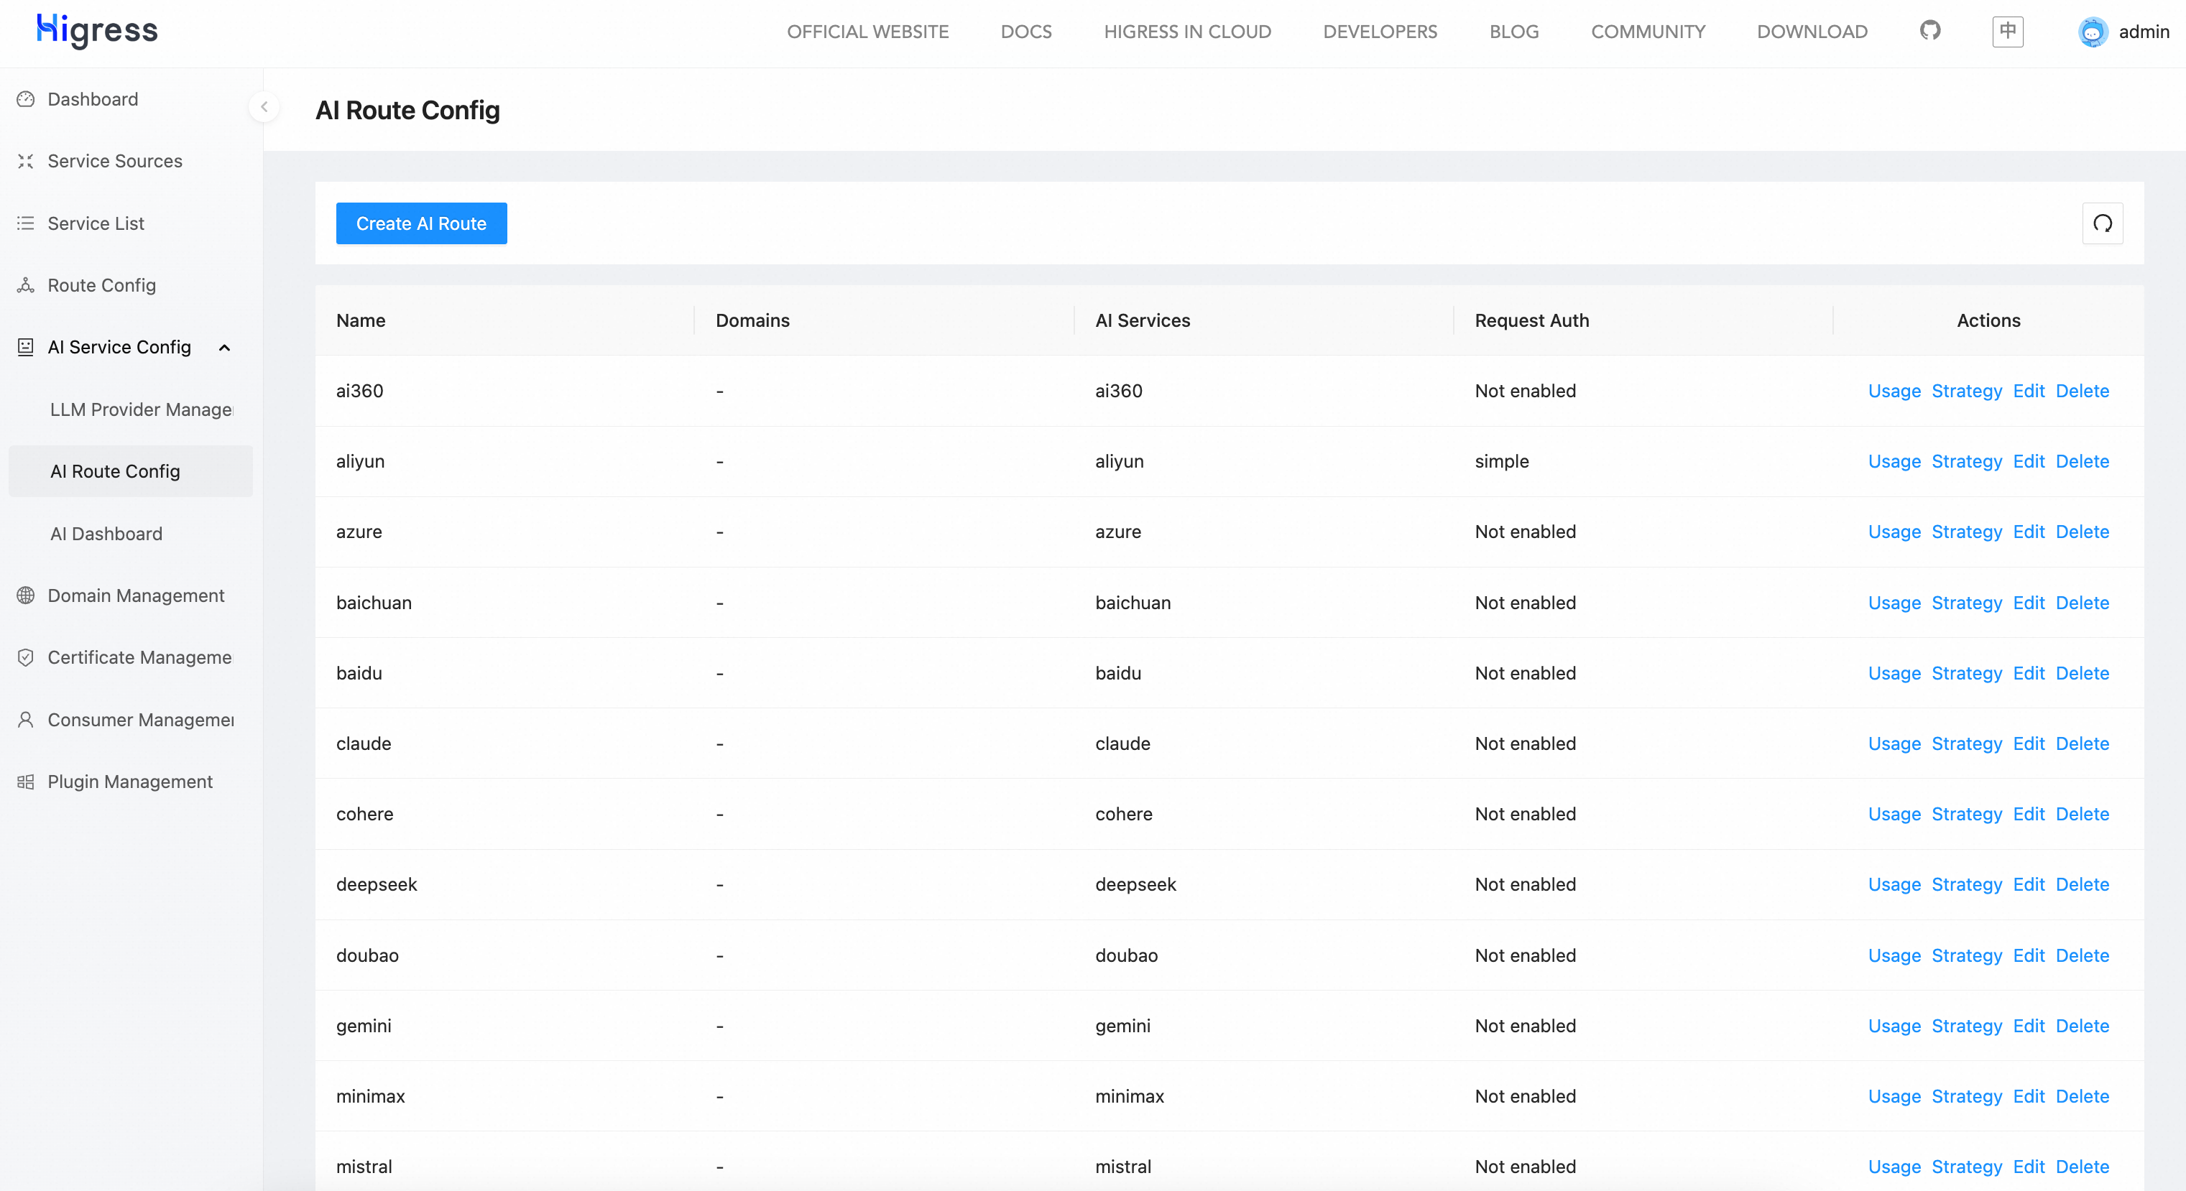Open the GitHub repository icon
The height and width of the screenshot is (1191, 2186).
click(1929, 32)
